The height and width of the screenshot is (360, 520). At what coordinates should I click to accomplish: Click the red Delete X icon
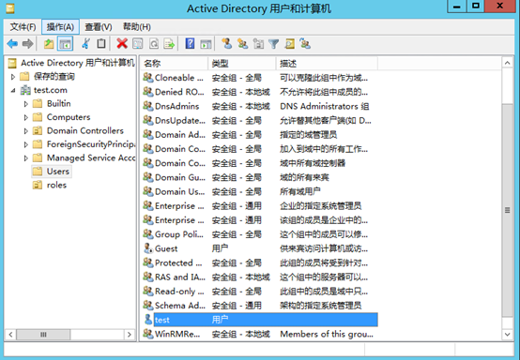point(122,44)
